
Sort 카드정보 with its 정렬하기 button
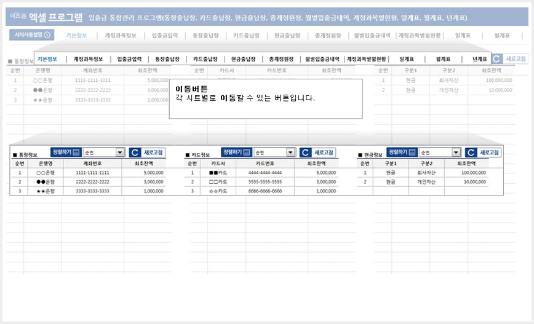(236, 152)
